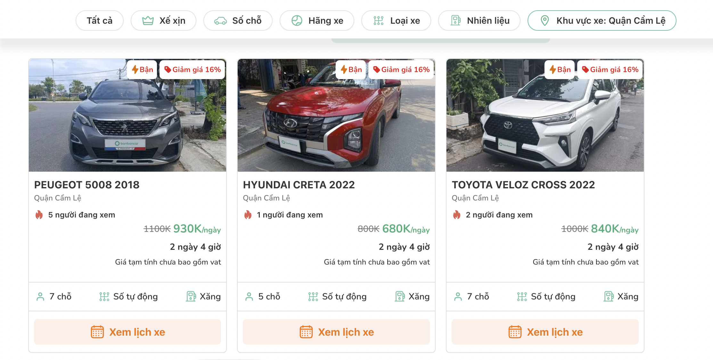Screen dimensions: 713x360
Task: Click the 840K/ngày price
Action: [615, 229]
